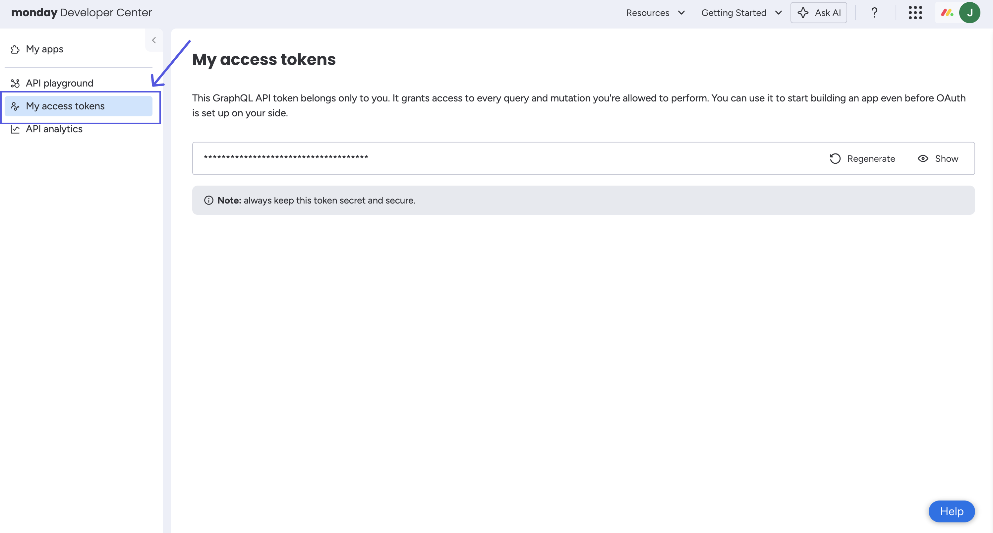Viewport: 993px width, 533px height.
Task: Click the My access tokens person icon
Action: [x=15, y=106]
